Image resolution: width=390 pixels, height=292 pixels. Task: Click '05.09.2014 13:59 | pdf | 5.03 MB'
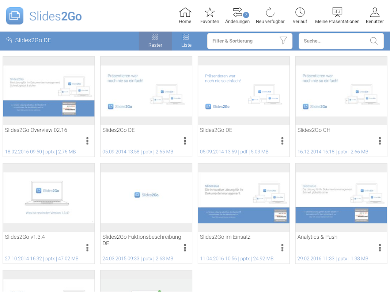pos(234,152)
